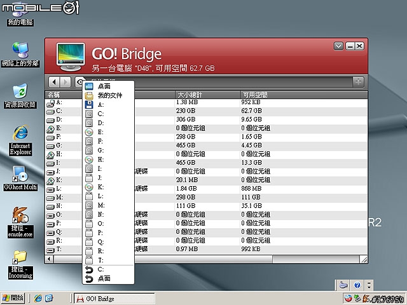Open emule.exe shortcut on desktop
Image resolution: width=407 pixels, height=305 pixels.
(x=20, y=222)
